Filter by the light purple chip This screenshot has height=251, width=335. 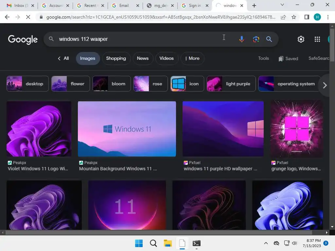(x=231, y=84)
